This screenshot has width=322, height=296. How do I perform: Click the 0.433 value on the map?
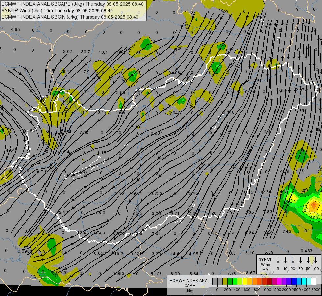[x=307, y=251]
